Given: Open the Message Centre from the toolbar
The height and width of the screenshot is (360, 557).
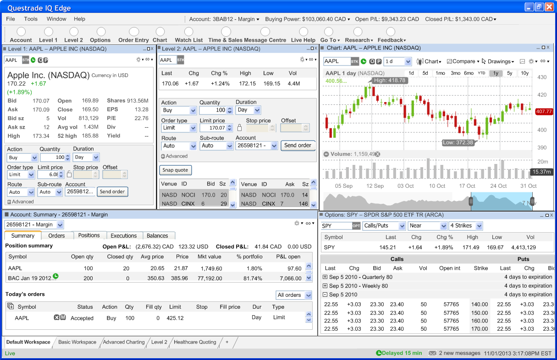Looking at the screenshot, I should click(265, 32).
